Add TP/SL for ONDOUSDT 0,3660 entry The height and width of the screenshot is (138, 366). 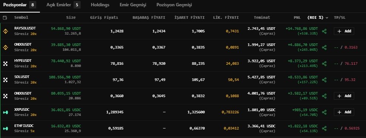(344, 96)
